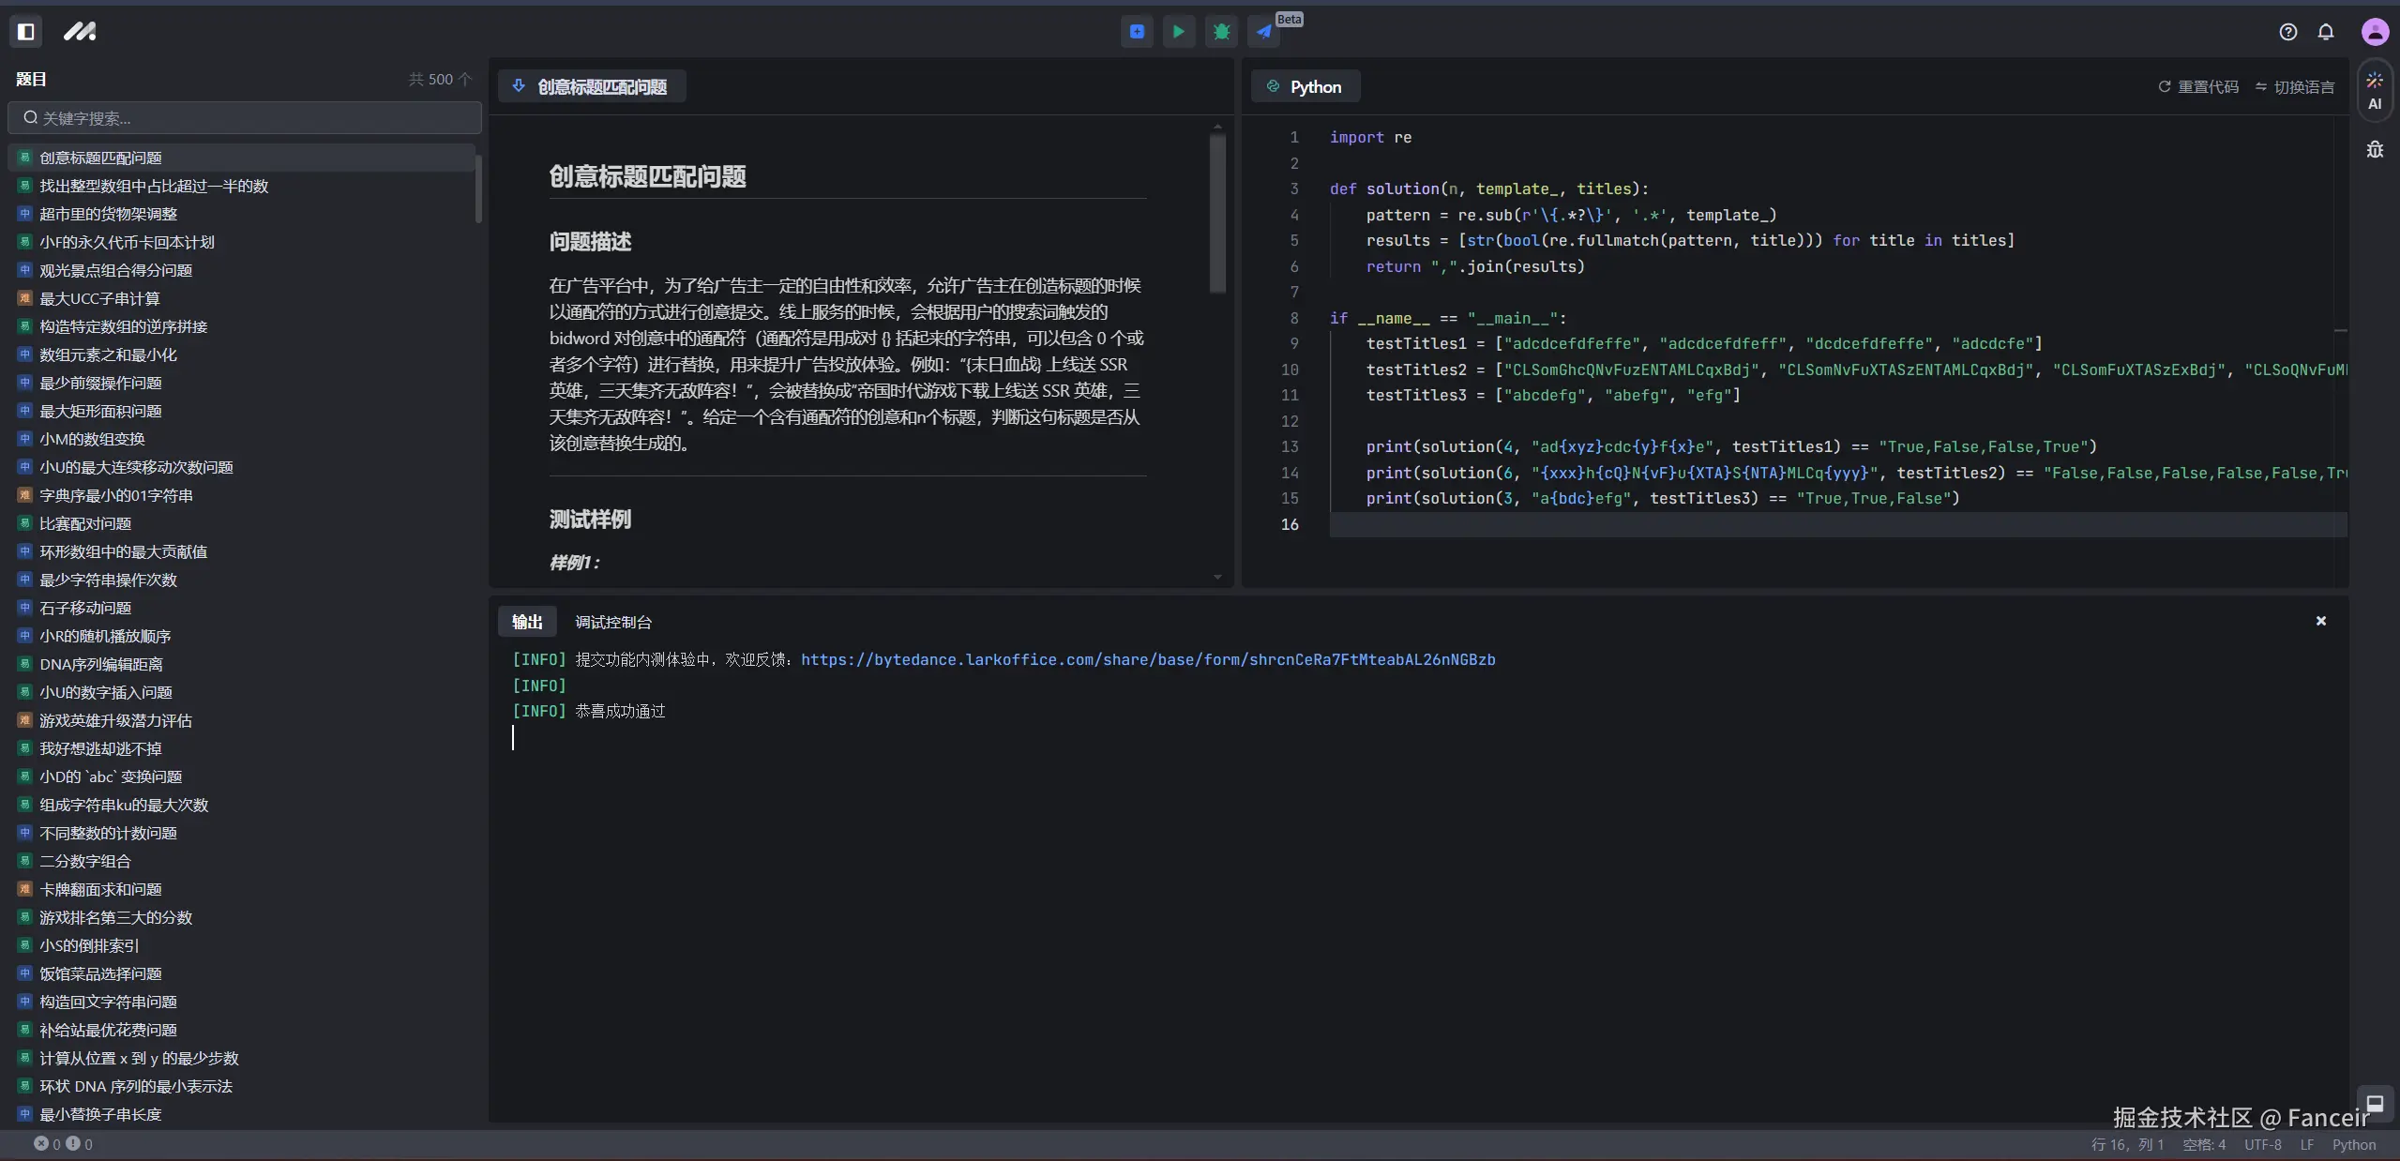
Task: Click the 关键字搜索 search field
Action: [x=246, y=118]
